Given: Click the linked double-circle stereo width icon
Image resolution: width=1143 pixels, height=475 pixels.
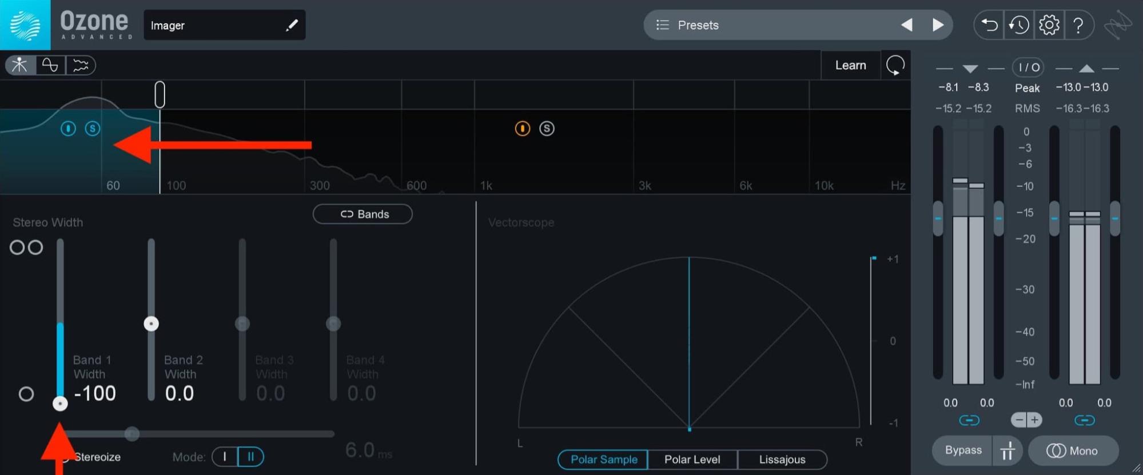Looking at the screenshot, I should click(x=26, y=248).
